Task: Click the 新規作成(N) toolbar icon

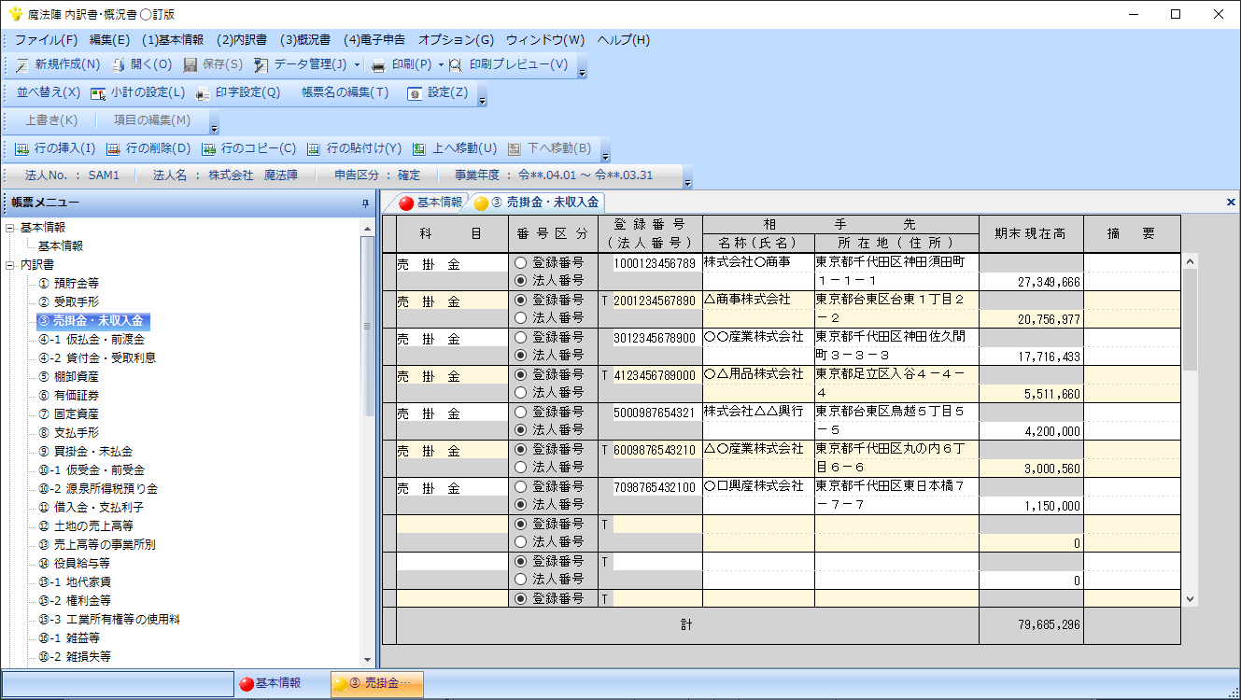Action: pyautogui.click(x=22, y=65)
